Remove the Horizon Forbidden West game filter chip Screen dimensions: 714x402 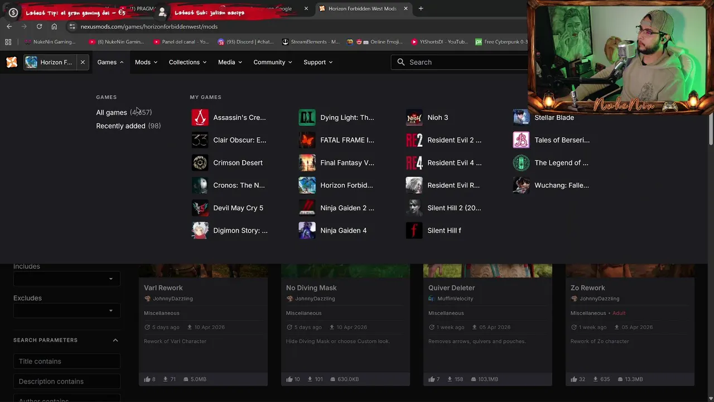click(x=83, y=62)
